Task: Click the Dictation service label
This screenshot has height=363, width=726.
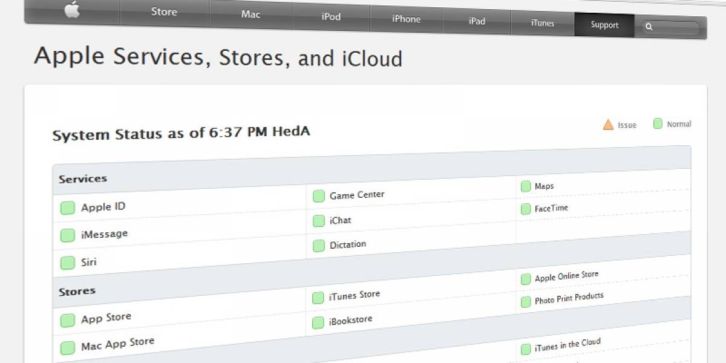Action: click(x=348, y=244)
